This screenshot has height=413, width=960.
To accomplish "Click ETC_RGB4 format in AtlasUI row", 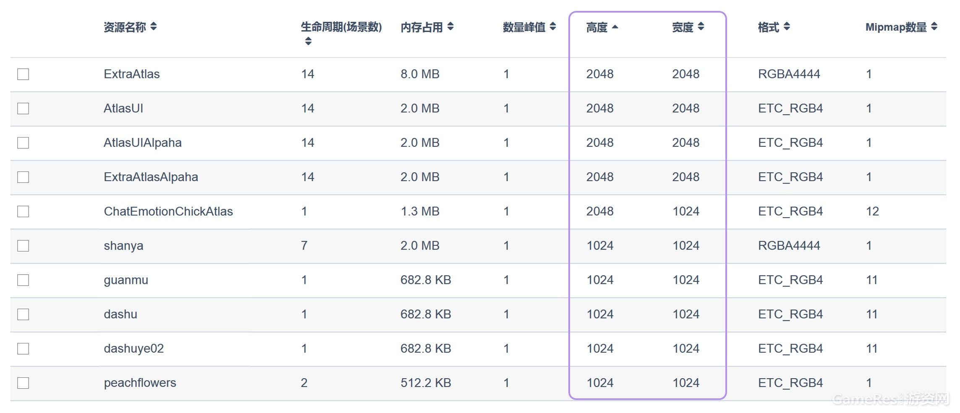I will (790, 109).
